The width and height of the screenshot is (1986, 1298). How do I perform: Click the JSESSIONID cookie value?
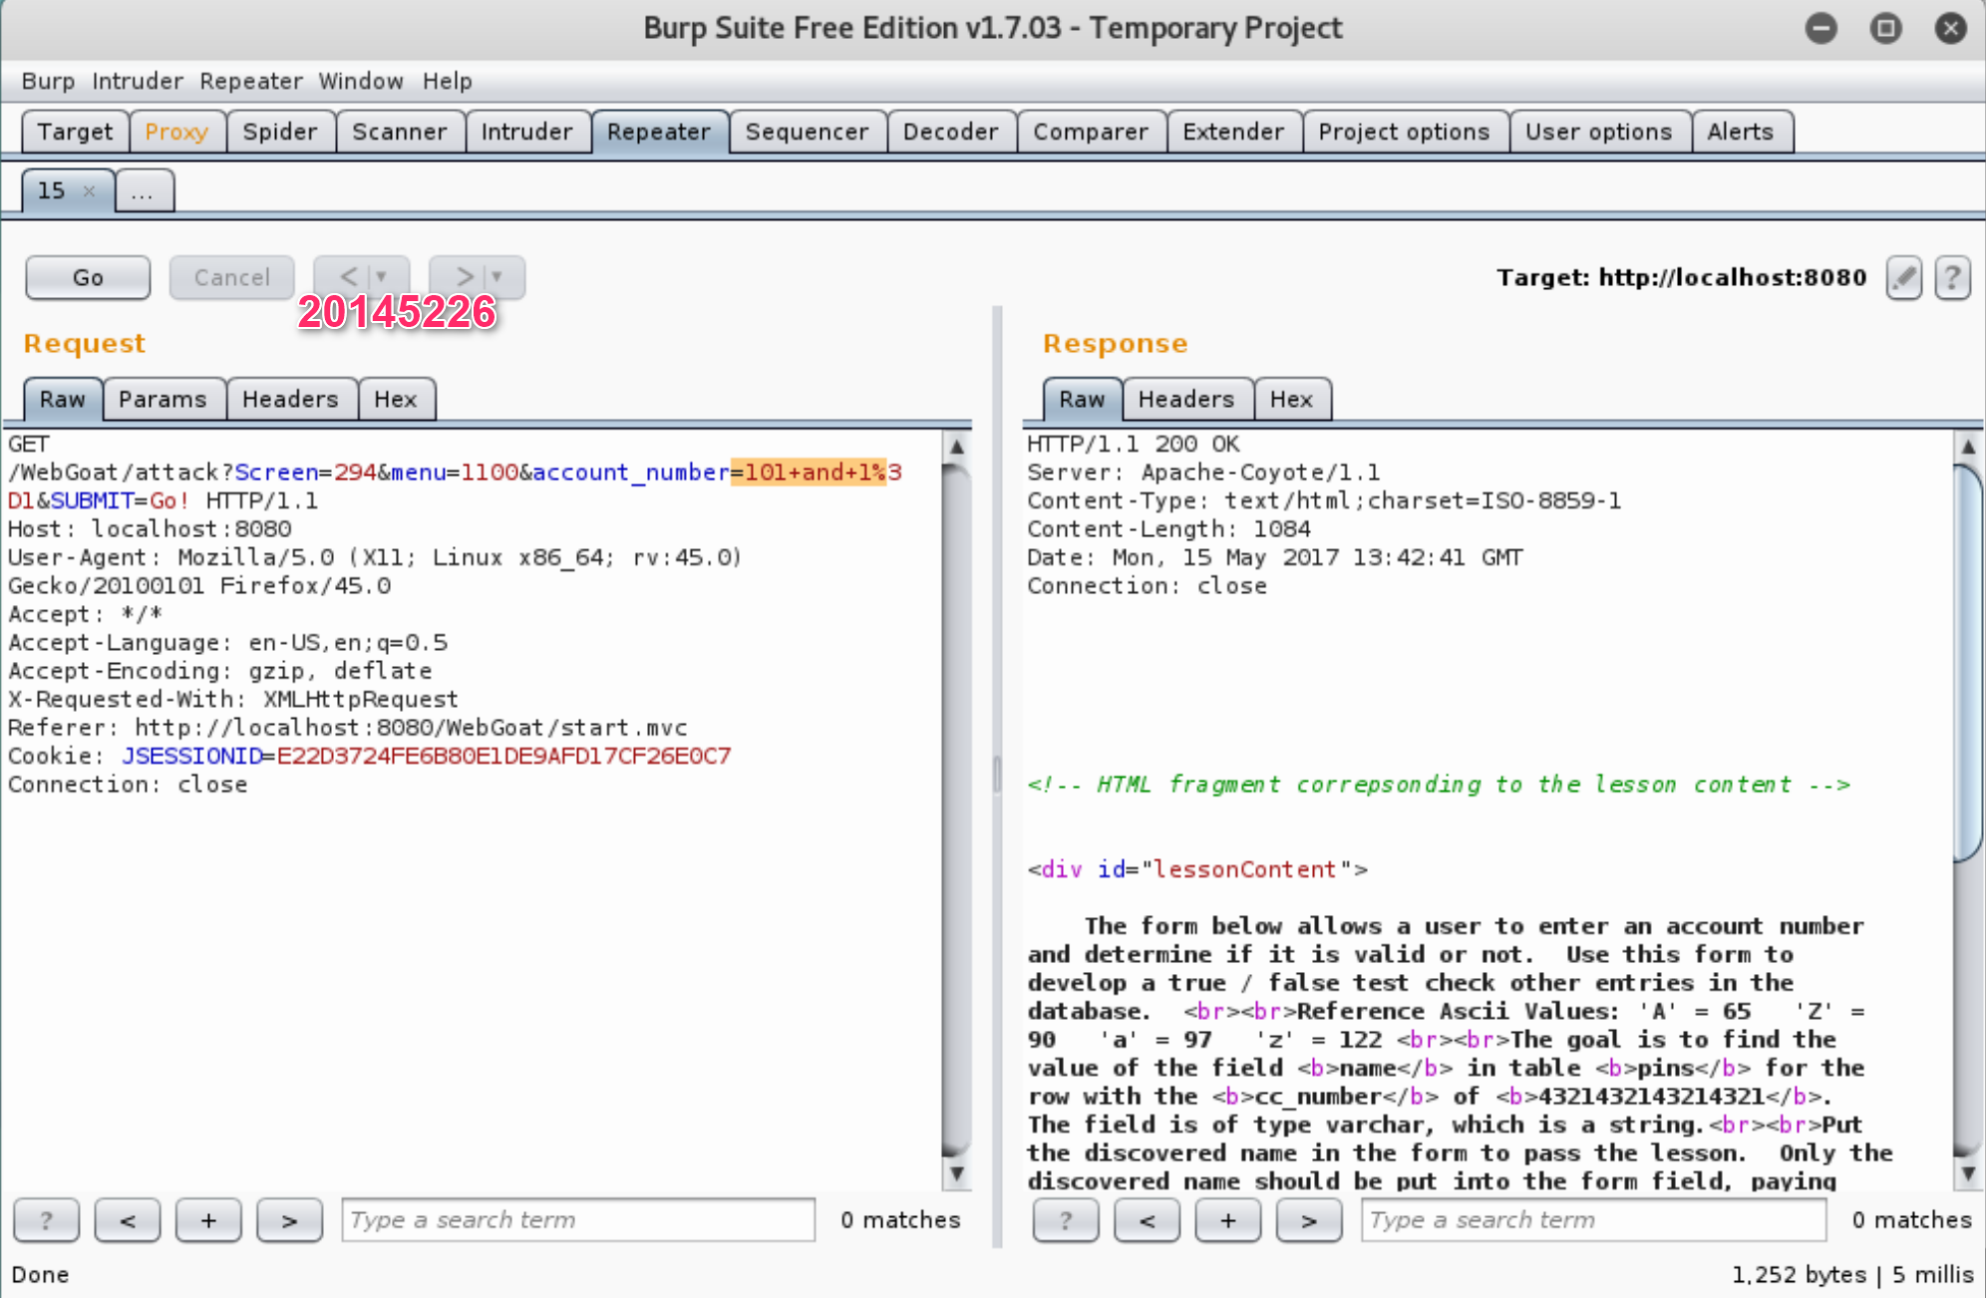pyautogui.click(x=503, y=756)
